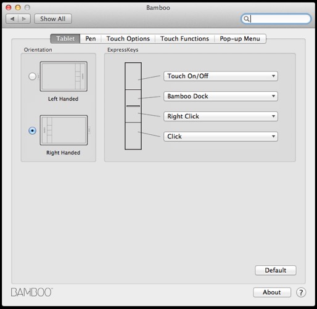Open the Click ExpressKey dropdown

[x=221, y=137]
